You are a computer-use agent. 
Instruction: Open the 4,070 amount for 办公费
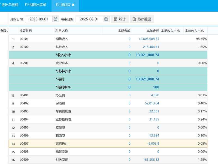point(155,95)
